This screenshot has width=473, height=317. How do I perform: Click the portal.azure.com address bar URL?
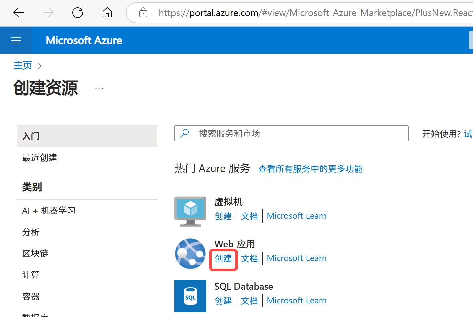(x=316, y=13)
